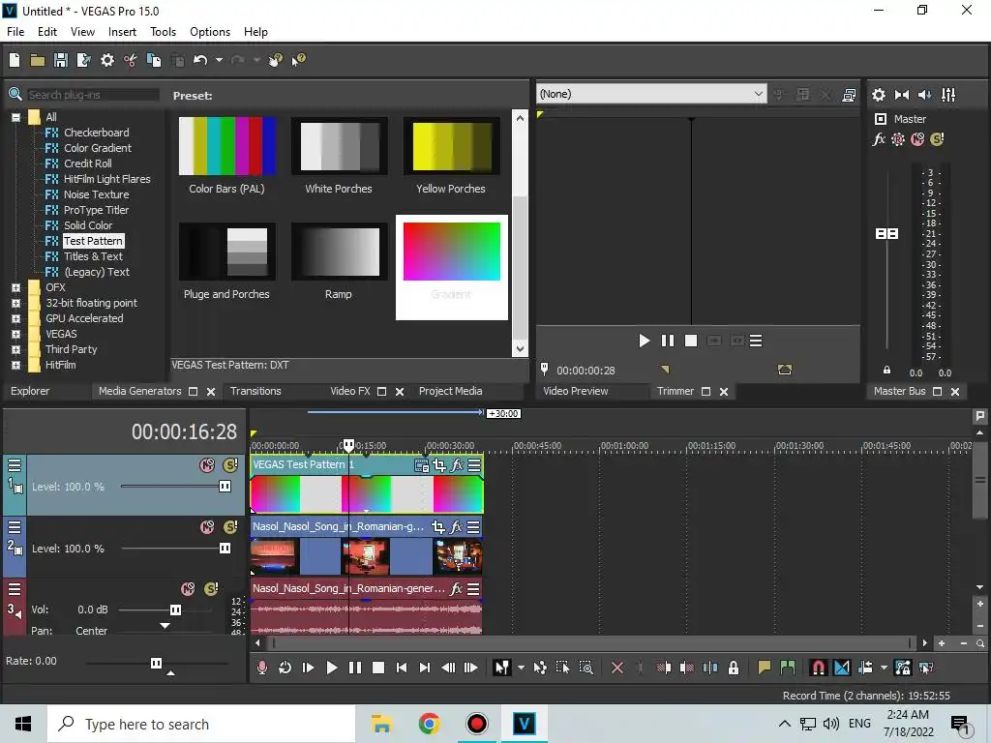
Task: Expand the GPU Accelerated folder
Action: click(x=15, y=318)
